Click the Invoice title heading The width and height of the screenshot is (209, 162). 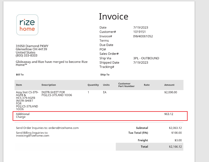tap(113, 16)
